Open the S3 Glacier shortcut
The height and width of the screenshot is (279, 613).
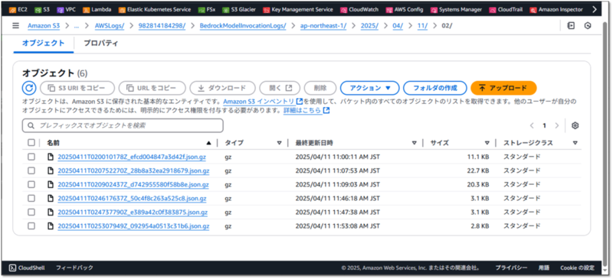[239, 9]
